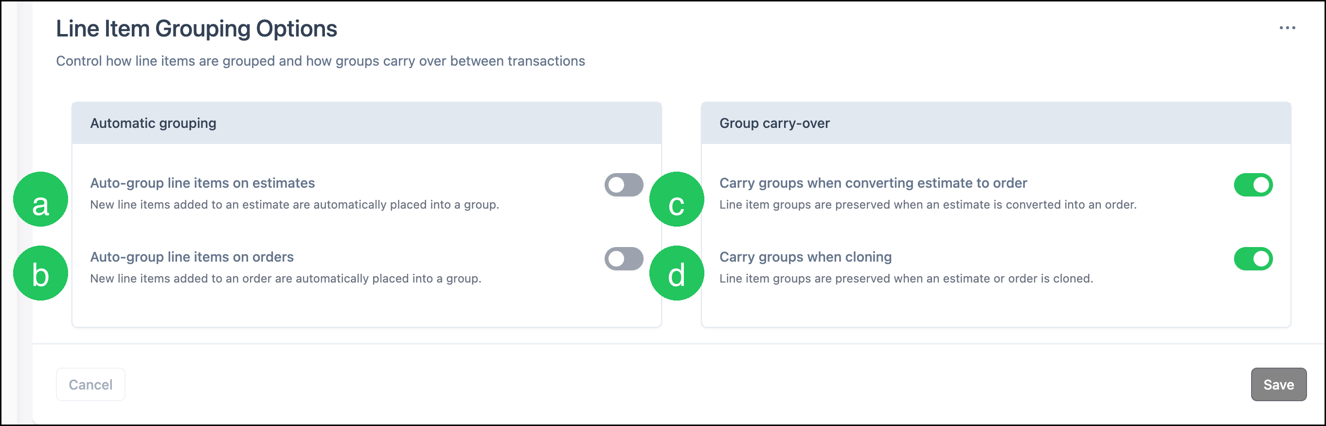Enable Auto-group line items on estimates toggle

(624, 185)
